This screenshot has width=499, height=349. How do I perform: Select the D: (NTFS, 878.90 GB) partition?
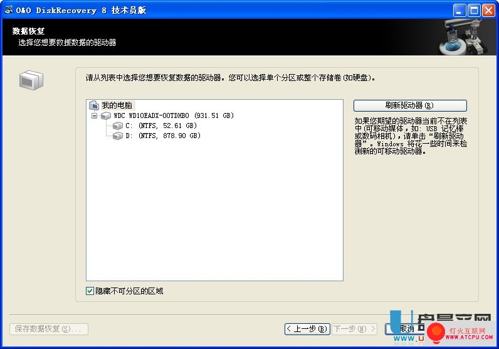pyautogui.click(x=163, y=136)
